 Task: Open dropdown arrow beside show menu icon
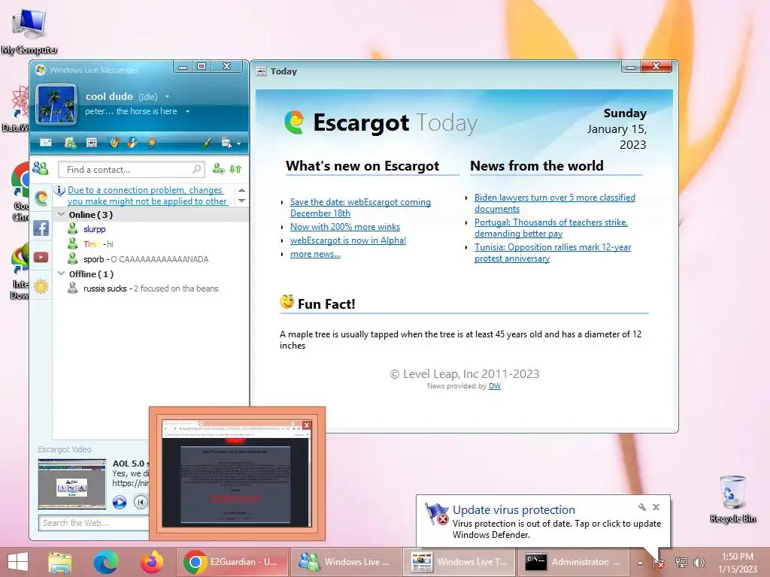[x=238, y=143]
